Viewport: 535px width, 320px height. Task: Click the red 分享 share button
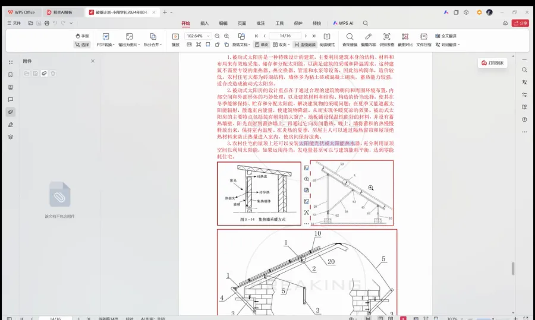pyautogui.click(x=520, y=23)
